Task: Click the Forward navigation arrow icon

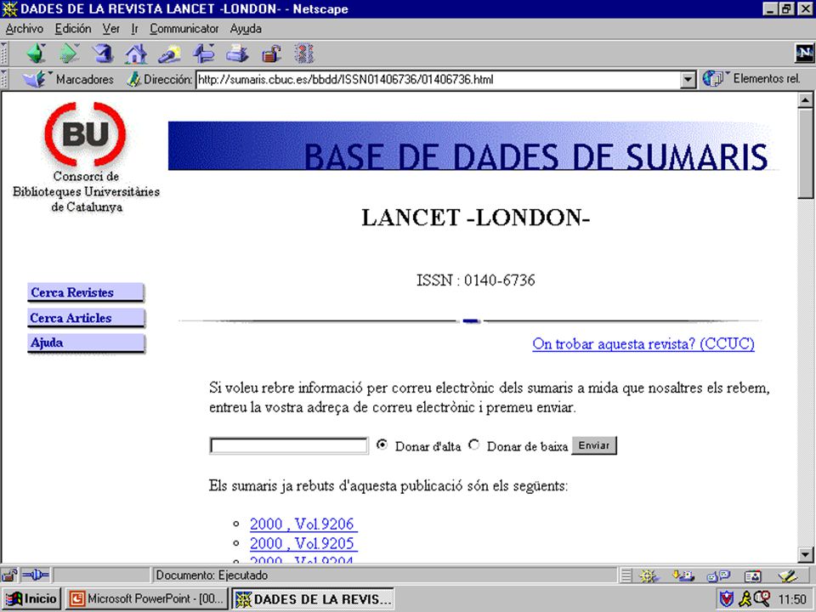Action: (x=69, y=53)
